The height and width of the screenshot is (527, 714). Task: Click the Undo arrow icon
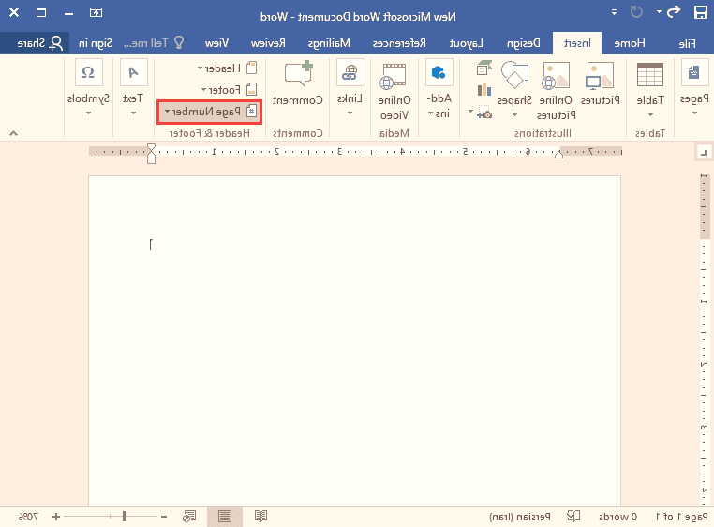[674, 12]
